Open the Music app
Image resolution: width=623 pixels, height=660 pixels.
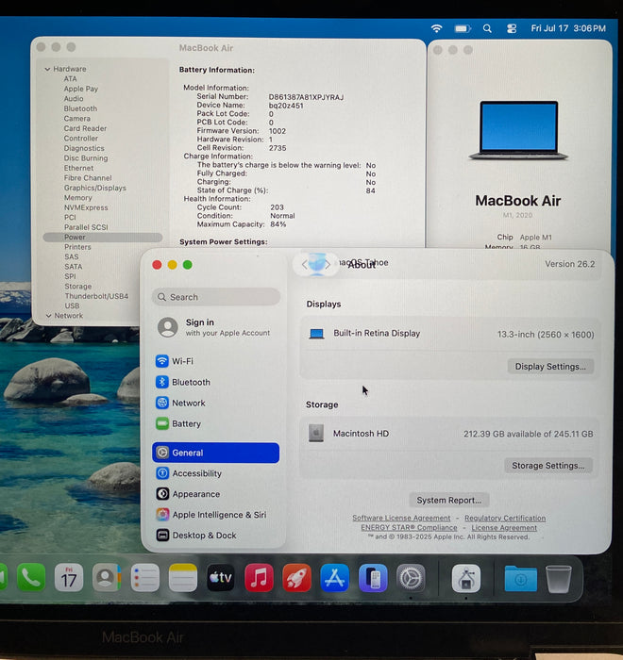pos(259,577)
